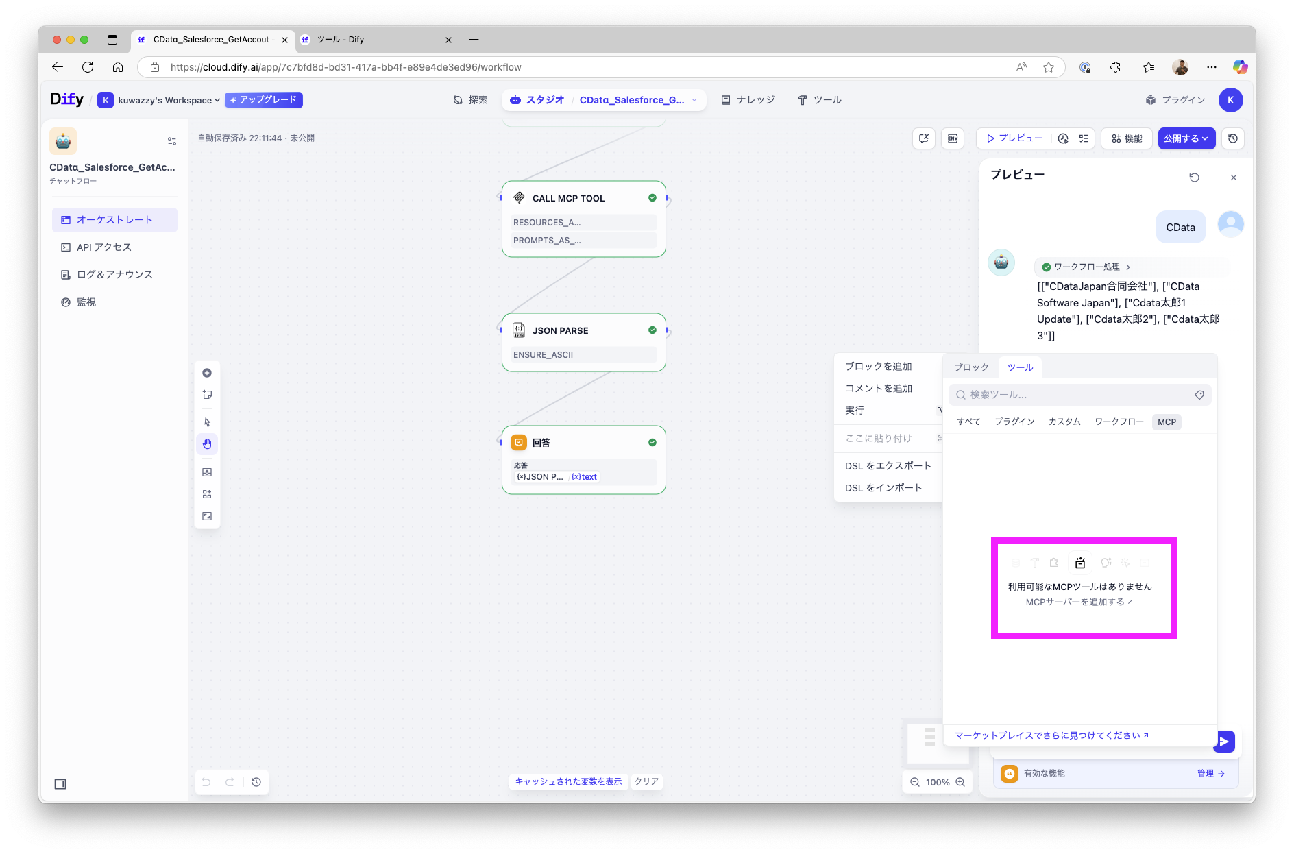Viewport: 1294px width, 854px height.
Task: Choose export DSL from context menu
Action: coord(888,466)
